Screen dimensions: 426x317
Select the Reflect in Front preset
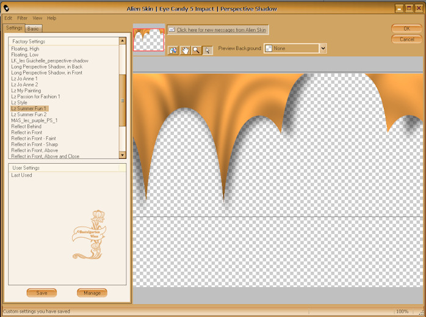point(27,133)
